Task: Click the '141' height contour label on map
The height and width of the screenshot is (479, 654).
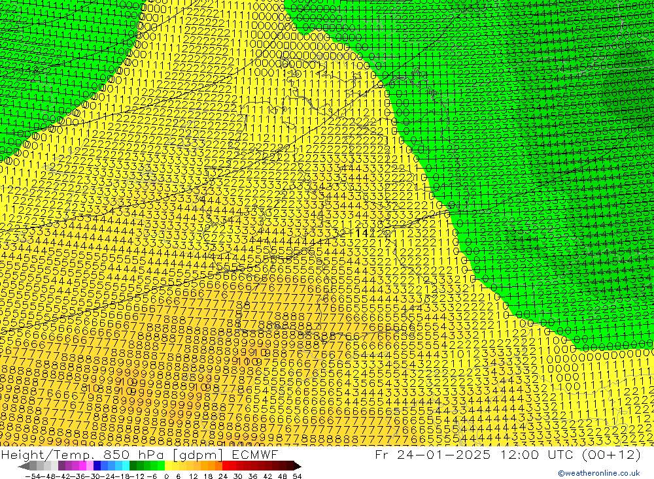Action: 365,233
